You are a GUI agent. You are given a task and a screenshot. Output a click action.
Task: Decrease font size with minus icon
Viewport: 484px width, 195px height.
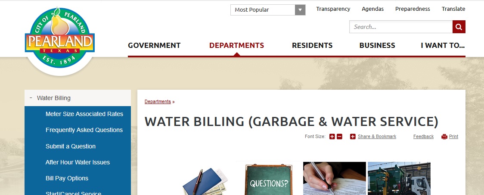[x=340, y=137]
